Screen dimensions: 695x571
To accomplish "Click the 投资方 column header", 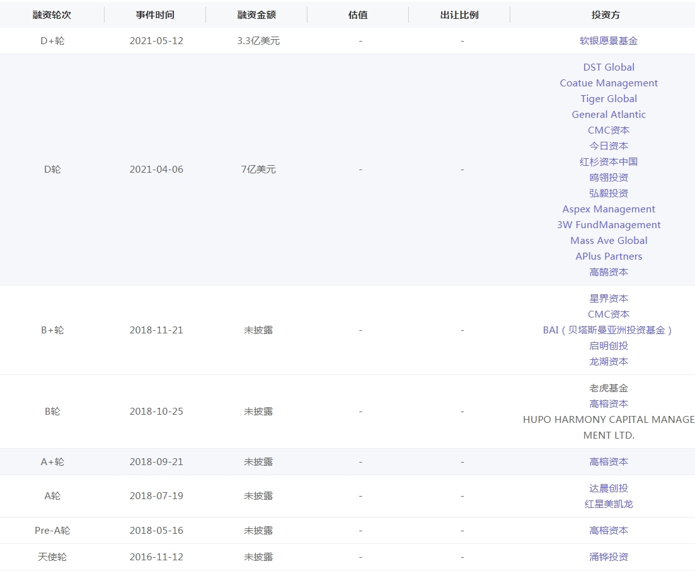I will coord(606,14).
